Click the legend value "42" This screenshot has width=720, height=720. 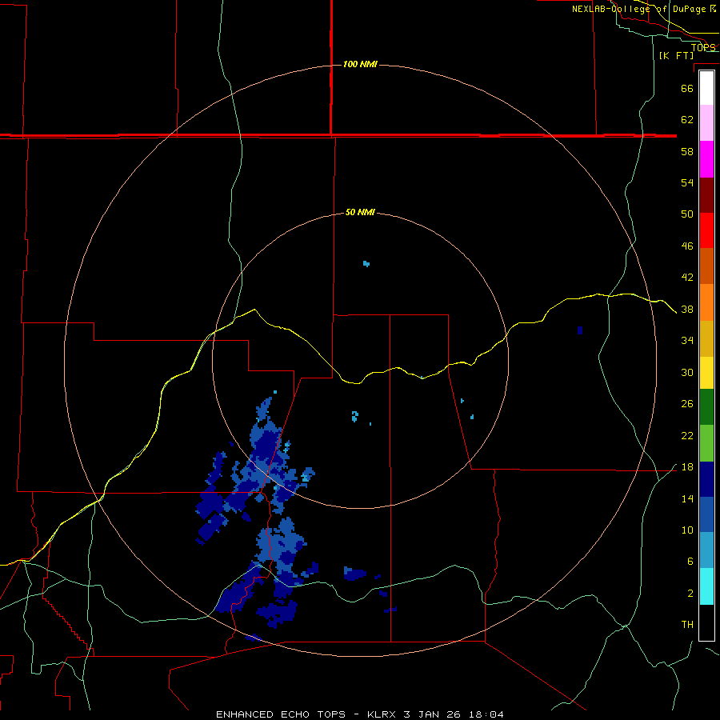pyautogui.click(x=687, y=278)
